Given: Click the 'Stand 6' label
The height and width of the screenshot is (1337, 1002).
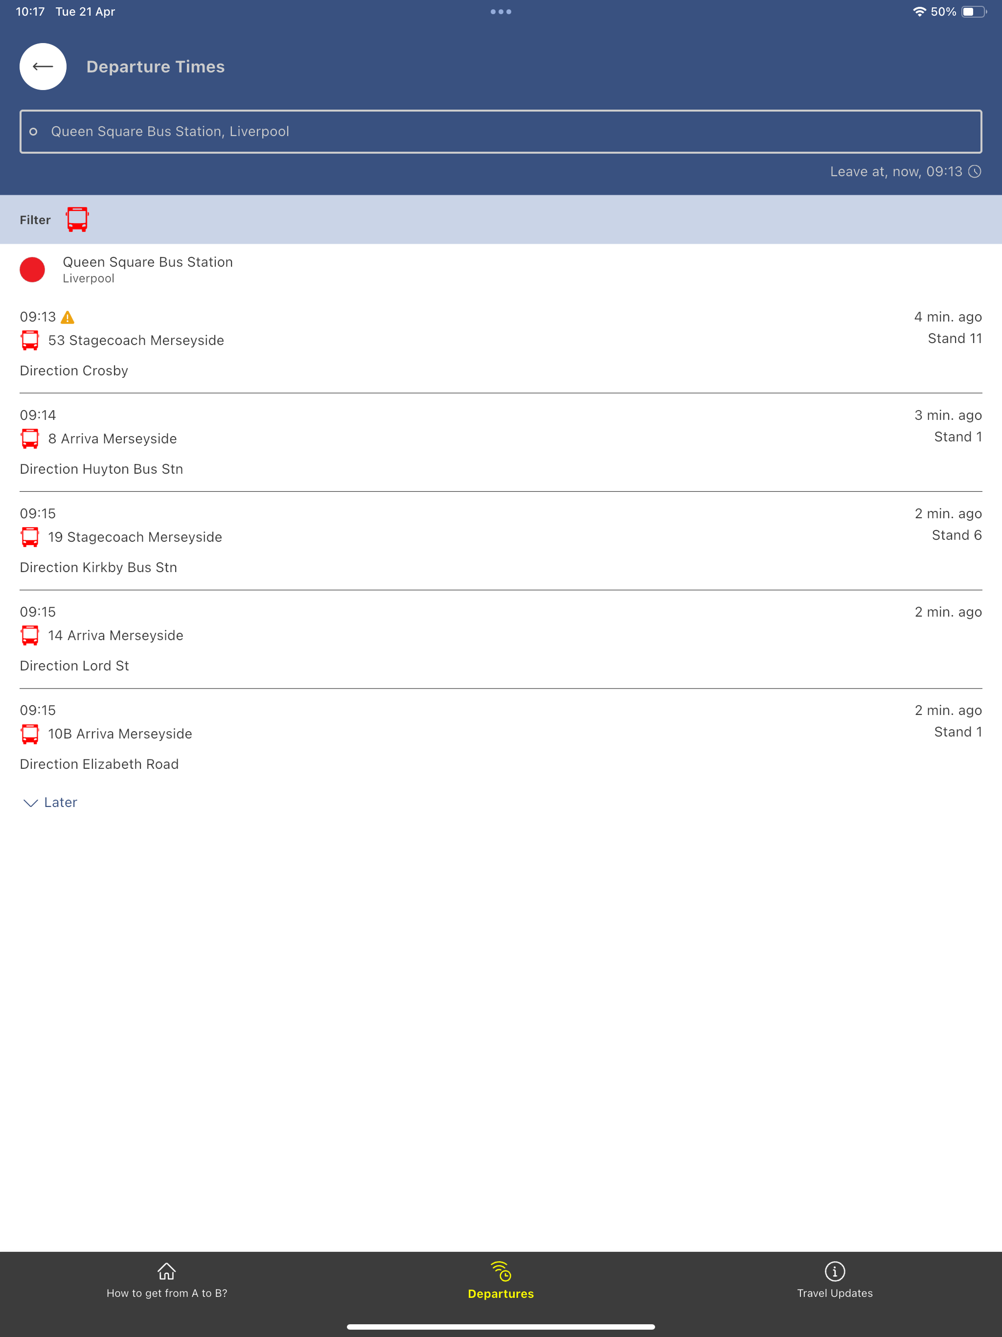Looking at the screenshot, I should (x=956, y=535).
